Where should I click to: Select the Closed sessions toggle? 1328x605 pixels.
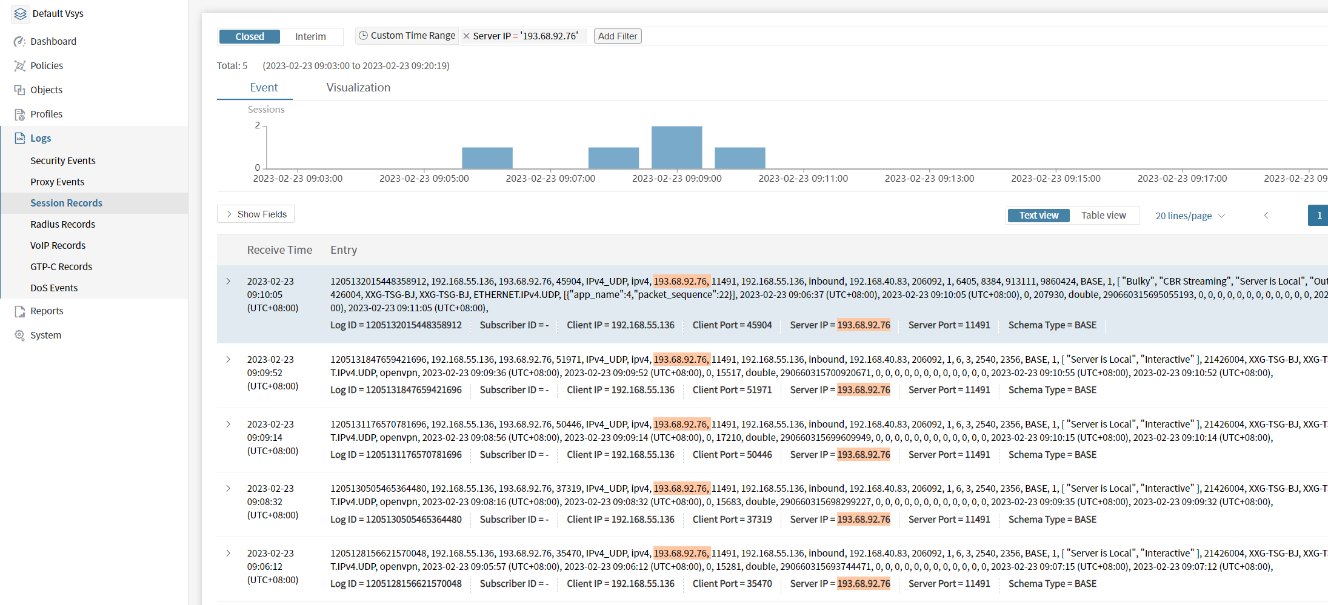click(x=250, y=36)
